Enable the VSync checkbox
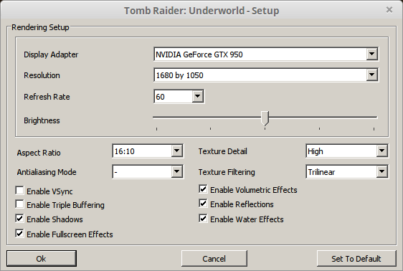This screenshot has height=271, width=403. (20, 191)
